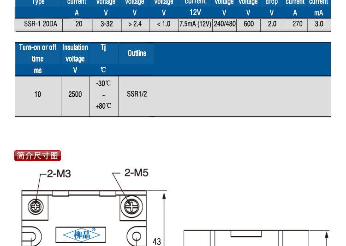Click the 2-M5 callout label
Viewport: 346px width, 246px height.
coord(136,173)
